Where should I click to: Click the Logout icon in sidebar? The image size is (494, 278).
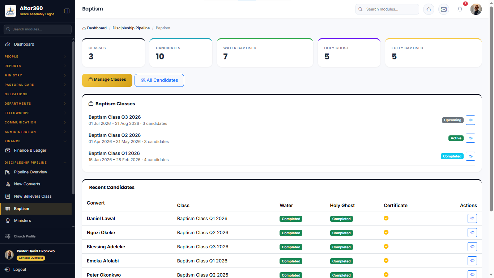click(7, 269)
